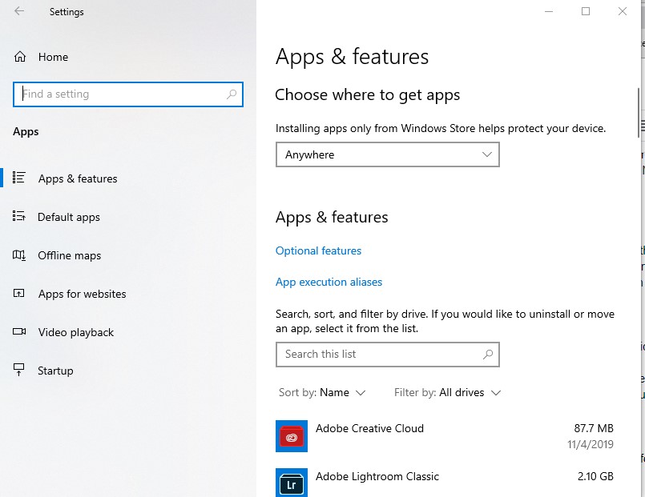Click the Offline maps icon
The height and width of the screenshot is (497, 645).
[x=19, y=255]
